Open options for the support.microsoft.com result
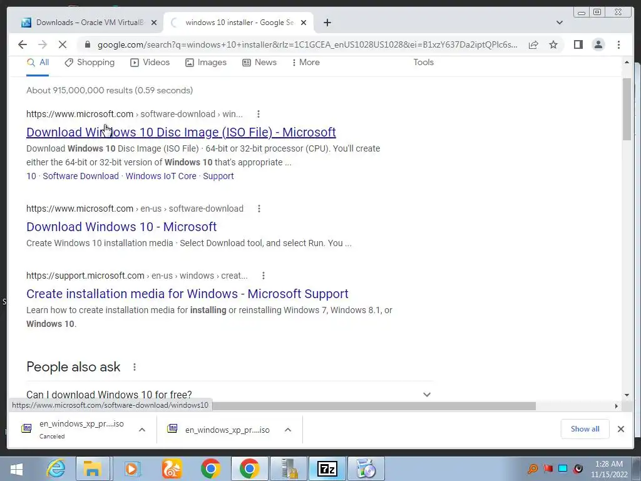This screenshot has height=481, width=641. pos(264,276)
